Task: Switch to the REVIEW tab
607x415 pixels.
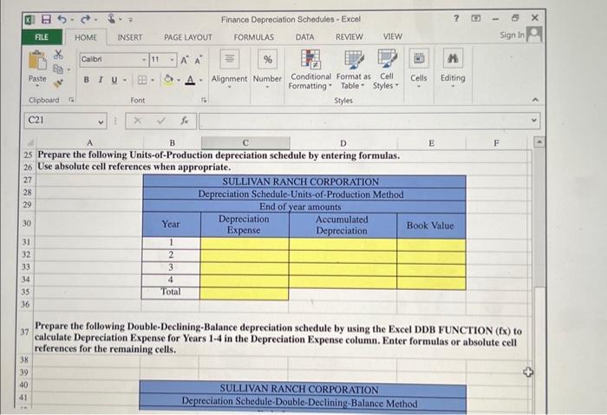Action: click(x=349, y=36)
